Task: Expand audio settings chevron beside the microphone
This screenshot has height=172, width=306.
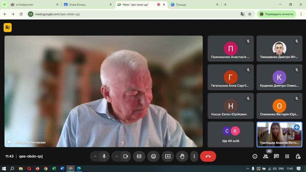Action: [95, 156]
